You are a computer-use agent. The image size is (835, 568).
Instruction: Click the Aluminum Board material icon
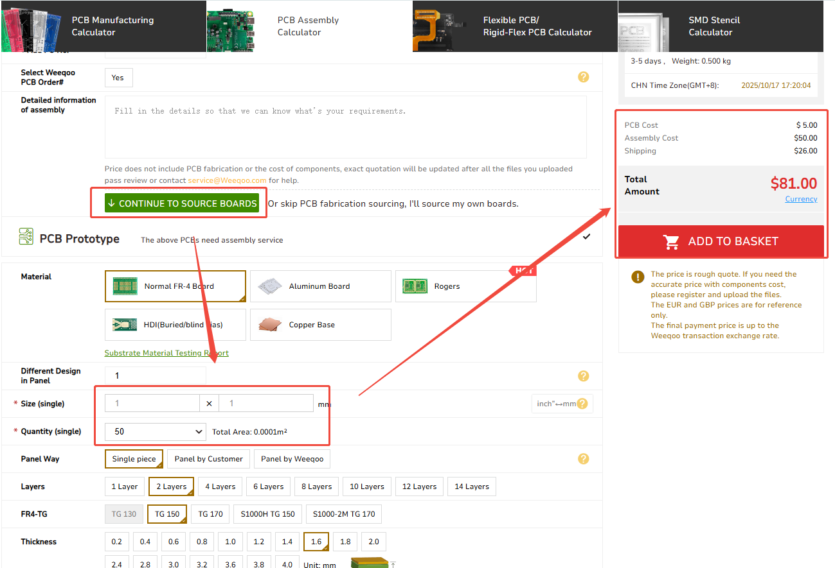click(270, 286)
